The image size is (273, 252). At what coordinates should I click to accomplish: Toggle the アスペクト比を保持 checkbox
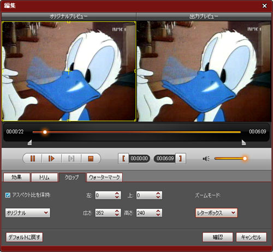[8, 195]
